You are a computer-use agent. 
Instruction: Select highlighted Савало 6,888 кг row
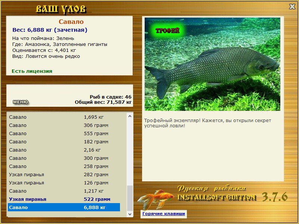point(64,207)
